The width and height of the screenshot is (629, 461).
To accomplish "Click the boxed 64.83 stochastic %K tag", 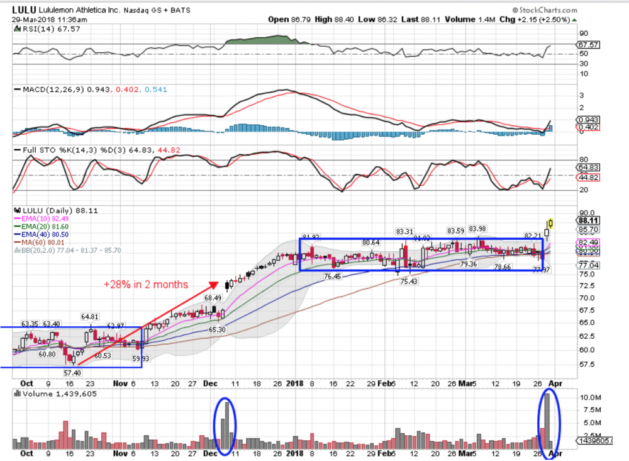I will 588,167.
